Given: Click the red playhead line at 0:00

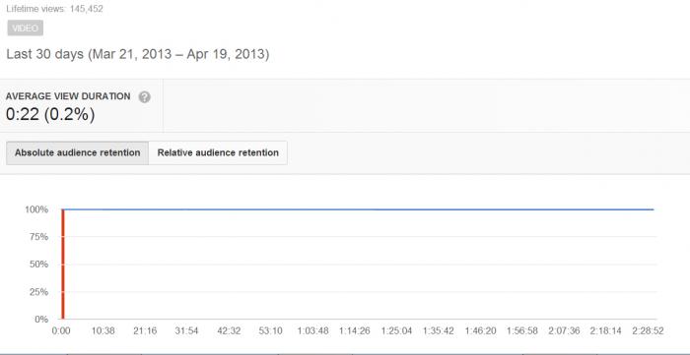Looking at the screenshot, I should (63, 265).
